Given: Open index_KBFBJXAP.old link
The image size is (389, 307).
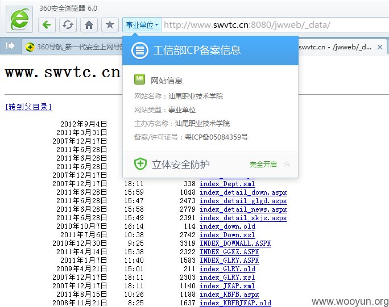Looking at the screenshot, I should (235, 303).
